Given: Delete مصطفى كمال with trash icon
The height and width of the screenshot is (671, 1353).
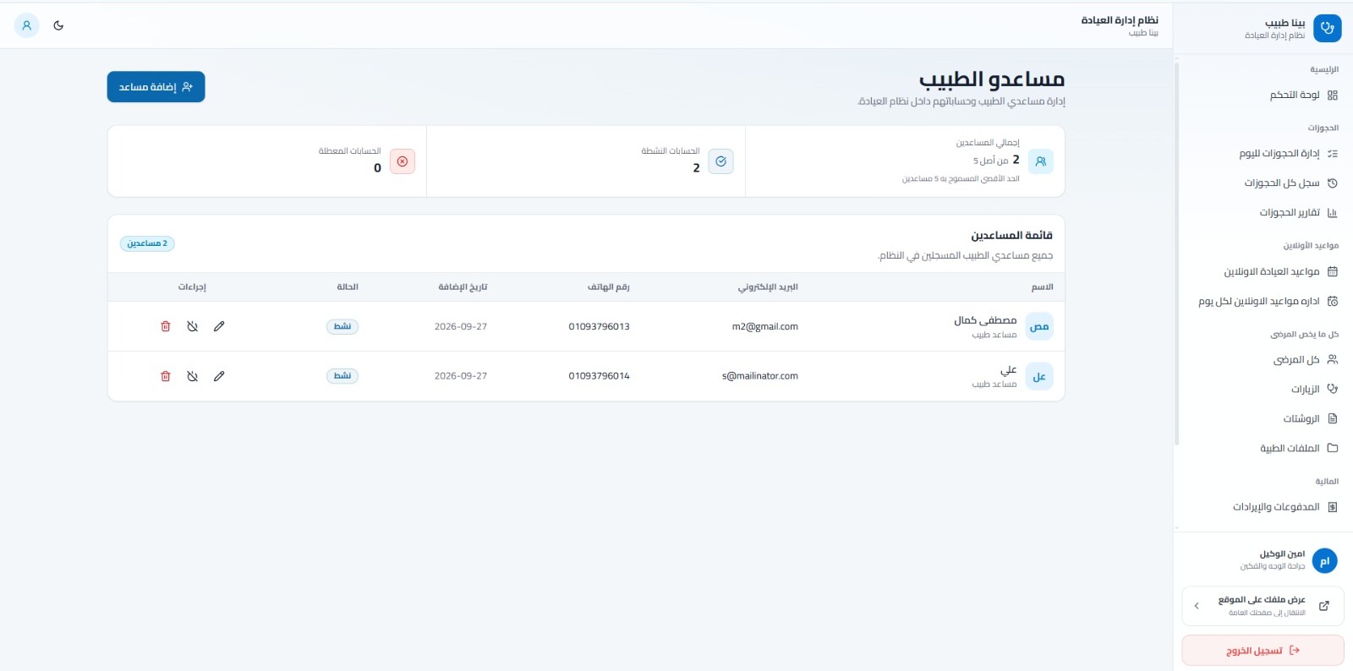Looking at the screenshot, I should pos(166,326).
